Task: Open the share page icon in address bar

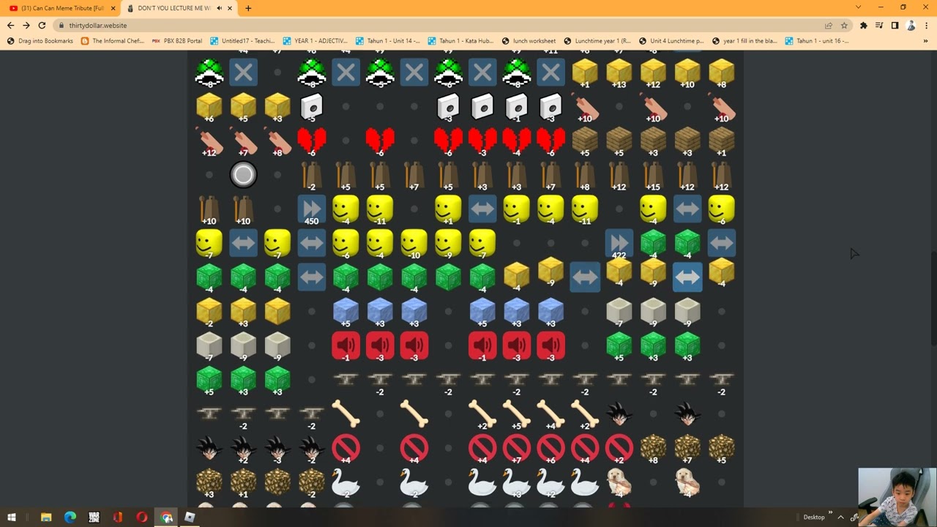Action: (x=829, y=25)
